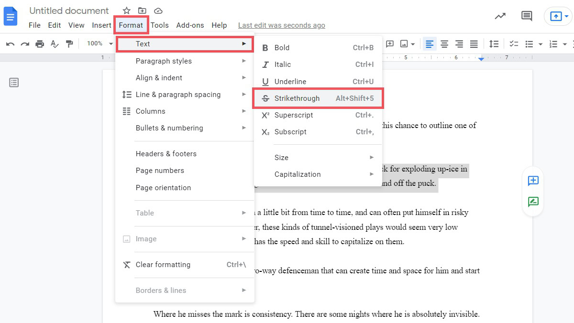574x323 pixels.
Task: Run the Spelling and grammar check
Action: click(55, 43)
